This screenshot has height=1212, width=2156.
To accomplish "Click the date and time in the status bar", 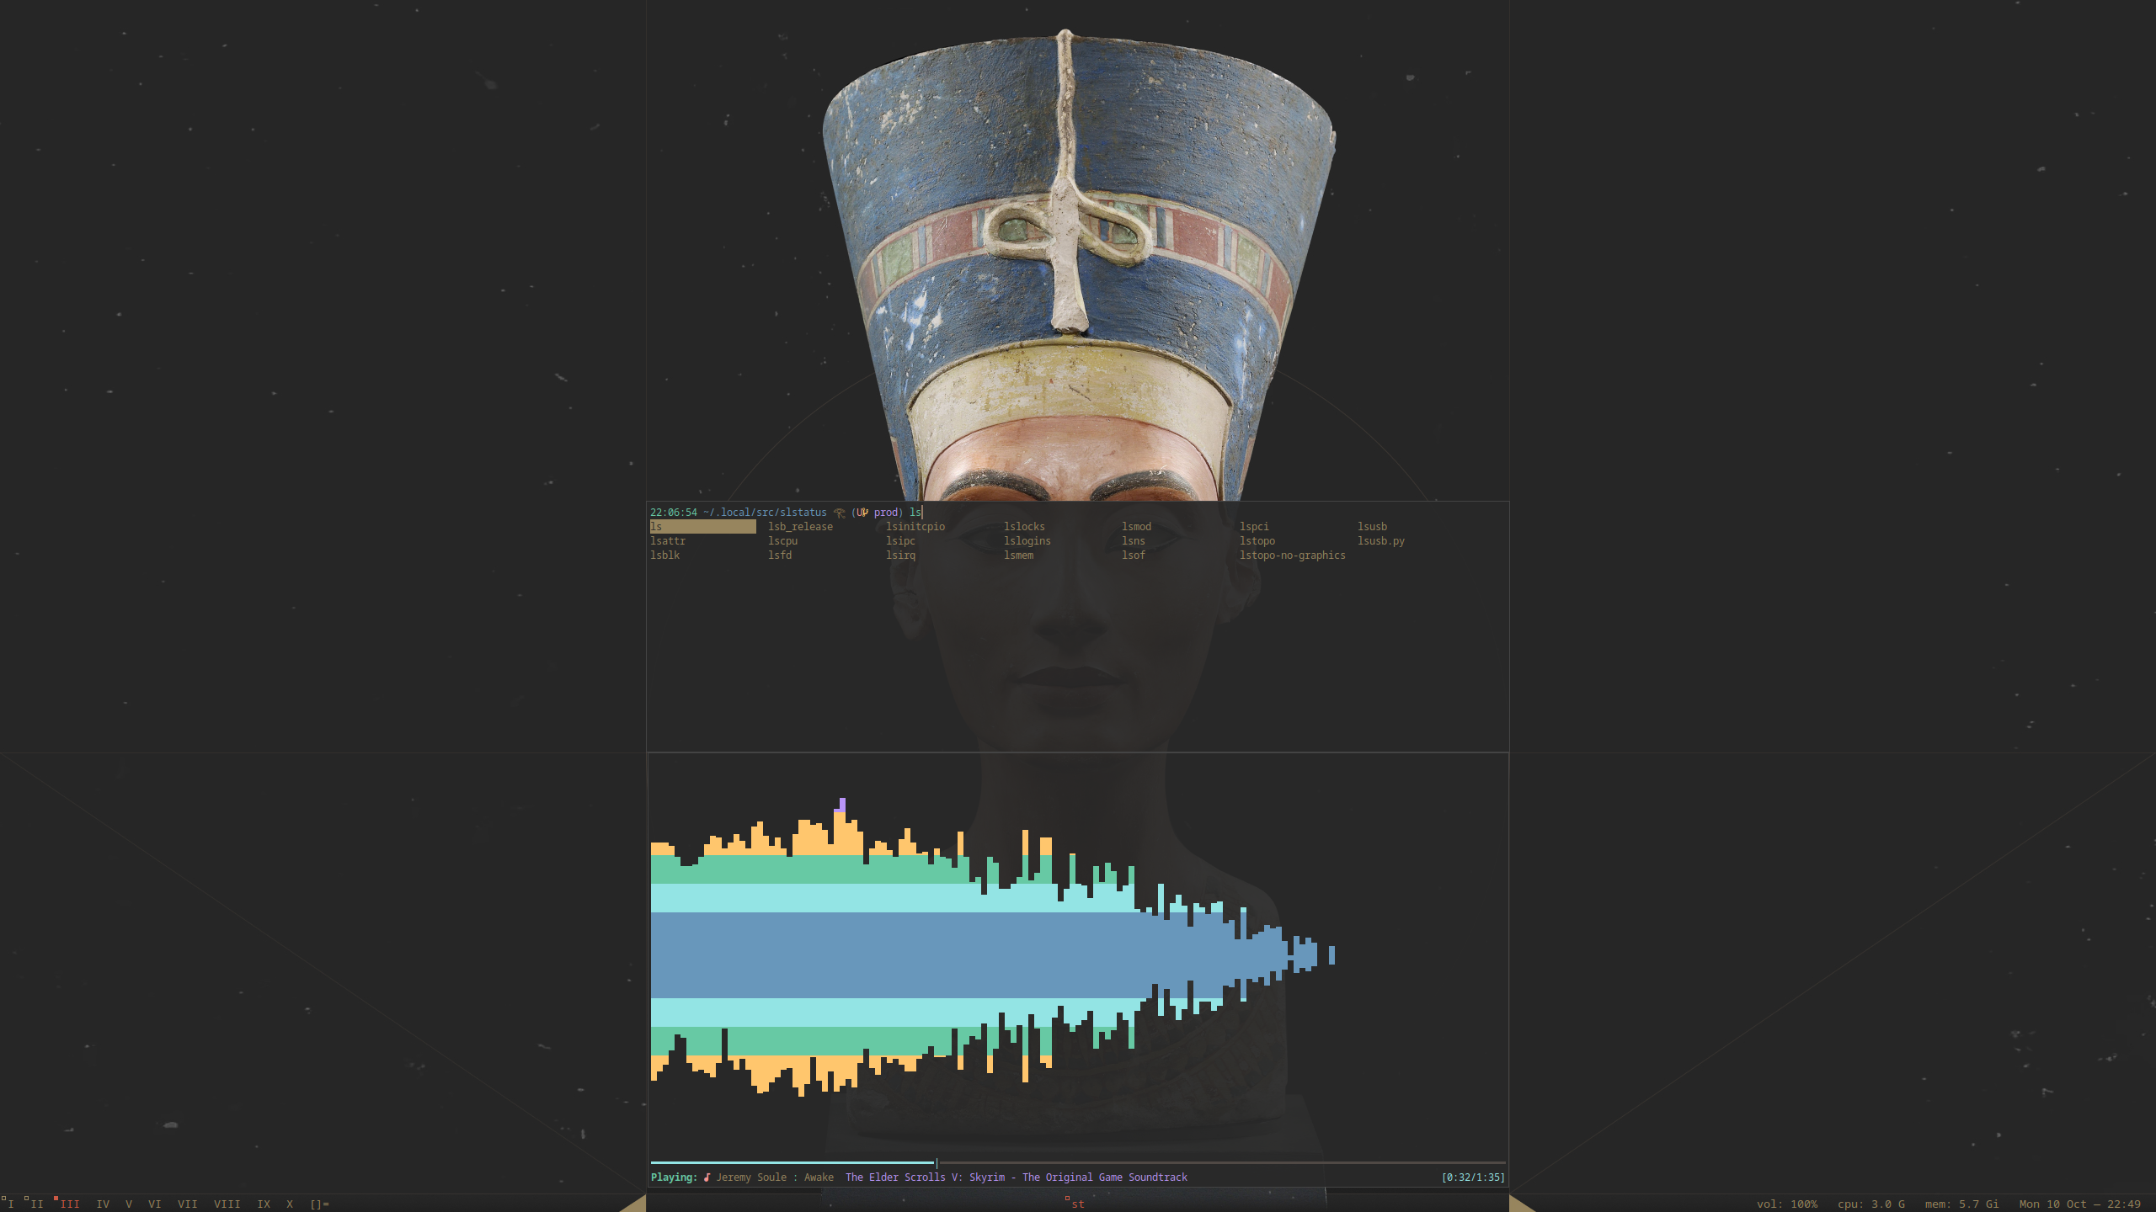I will (x=2079, y=1204).
